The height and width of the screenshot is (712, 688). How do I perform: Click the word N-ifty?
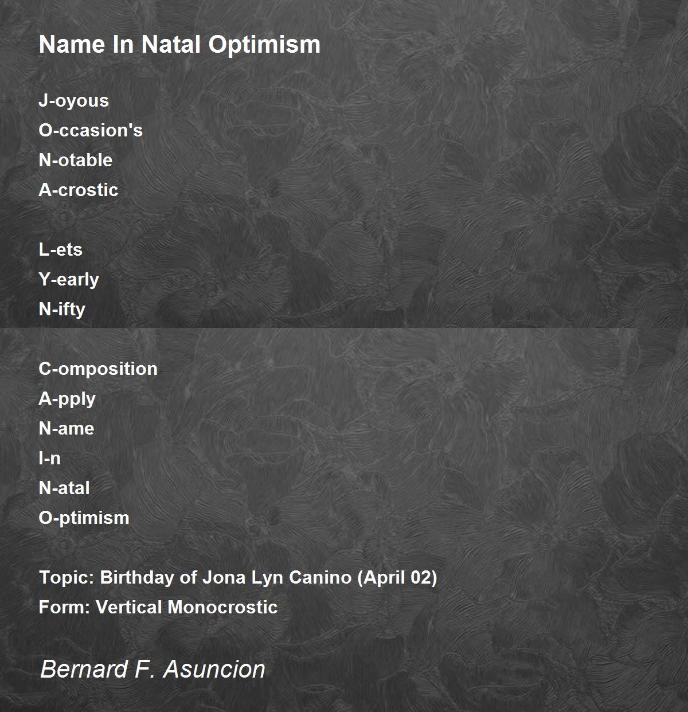coord(62,310)
